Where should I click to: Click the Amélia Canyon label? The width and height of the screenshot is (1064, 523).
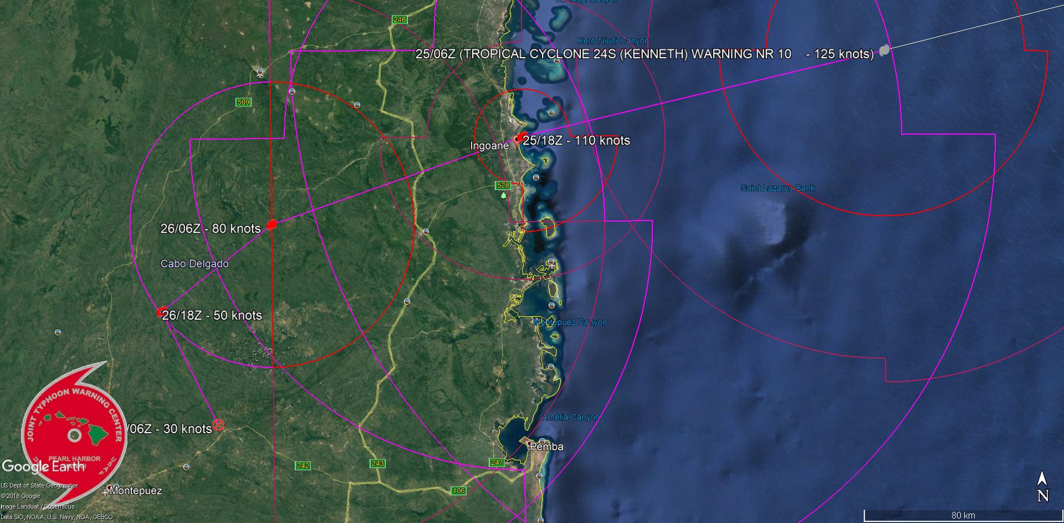pyautogui.click(x=571, y=417)
